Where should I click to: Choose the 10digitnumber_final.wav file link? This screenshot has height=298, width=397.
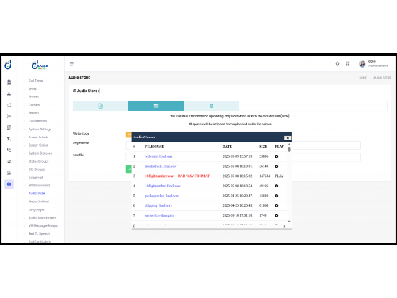[163, 186]
